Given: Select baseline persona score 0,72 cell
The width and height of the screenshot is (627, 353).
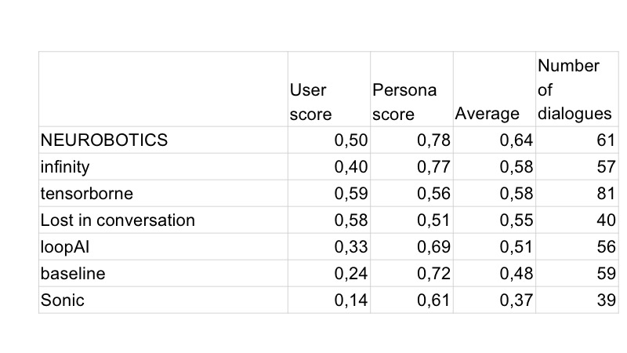Looking at the screenshot, I should tap(433, 274).
